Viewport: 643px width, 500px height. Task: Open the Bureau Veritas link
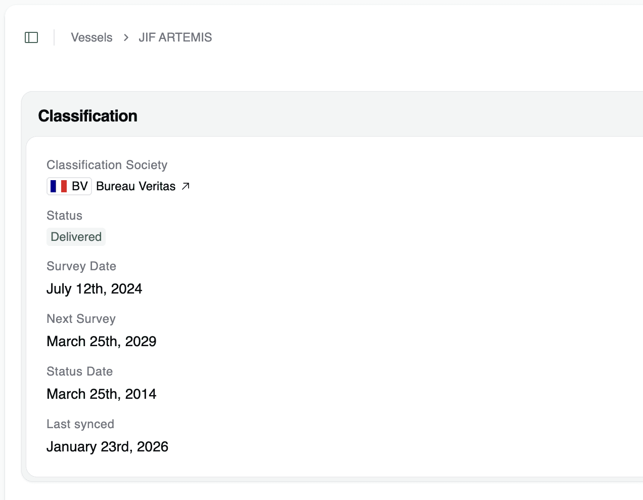tap(135, 186)
